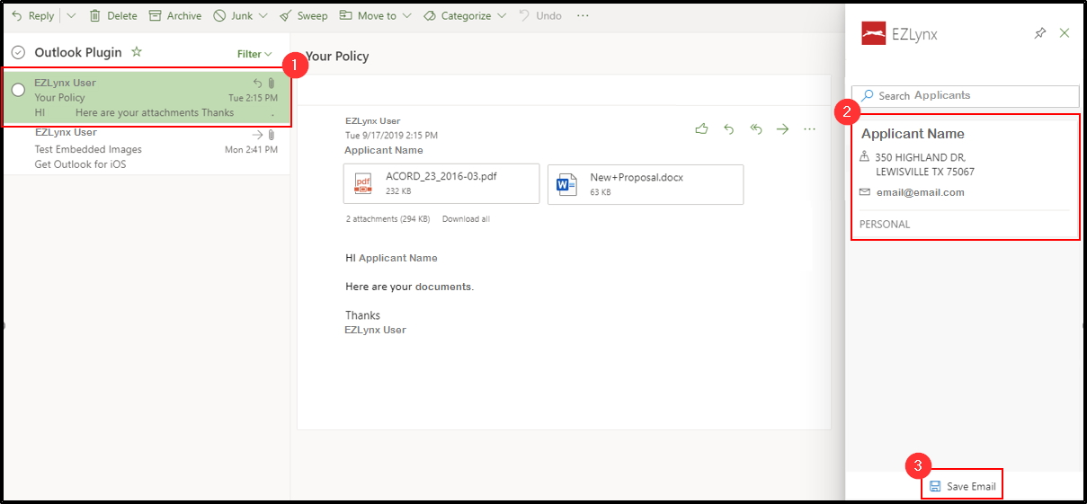Open message more actions ellipsis
1087x504 pixels.
[809, 129]
